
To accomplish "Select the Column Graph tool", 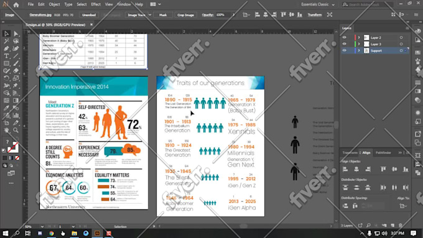I will pos(16,116).
